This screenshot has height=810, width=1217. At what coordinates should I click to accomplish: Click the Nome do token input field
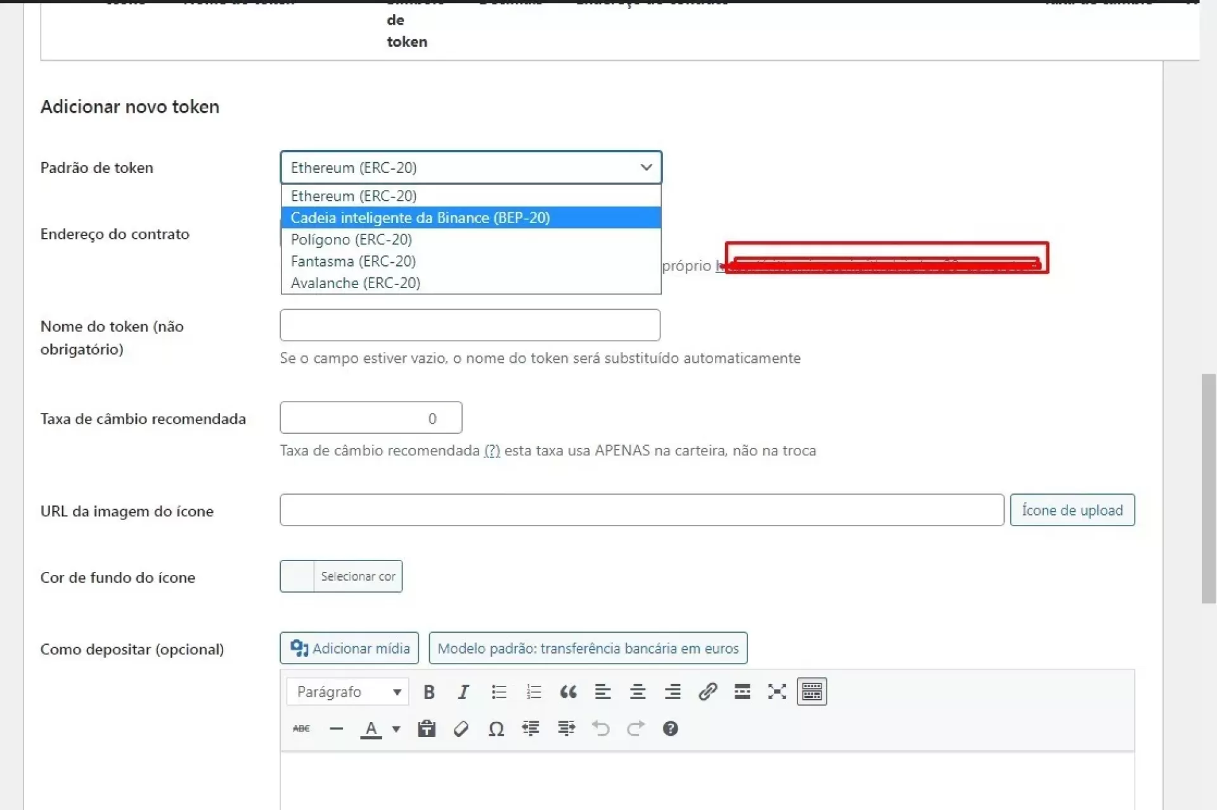click(x=470, y=326)
